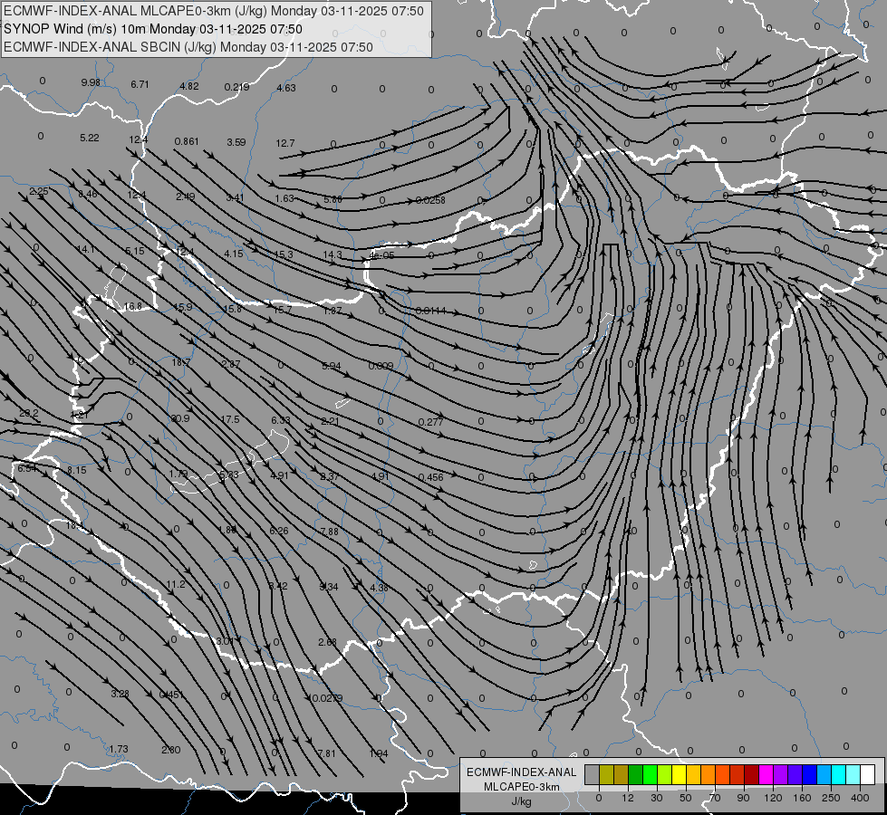Click the map value 3.28
Screen dimensions: 887x815
pos(120,694)
